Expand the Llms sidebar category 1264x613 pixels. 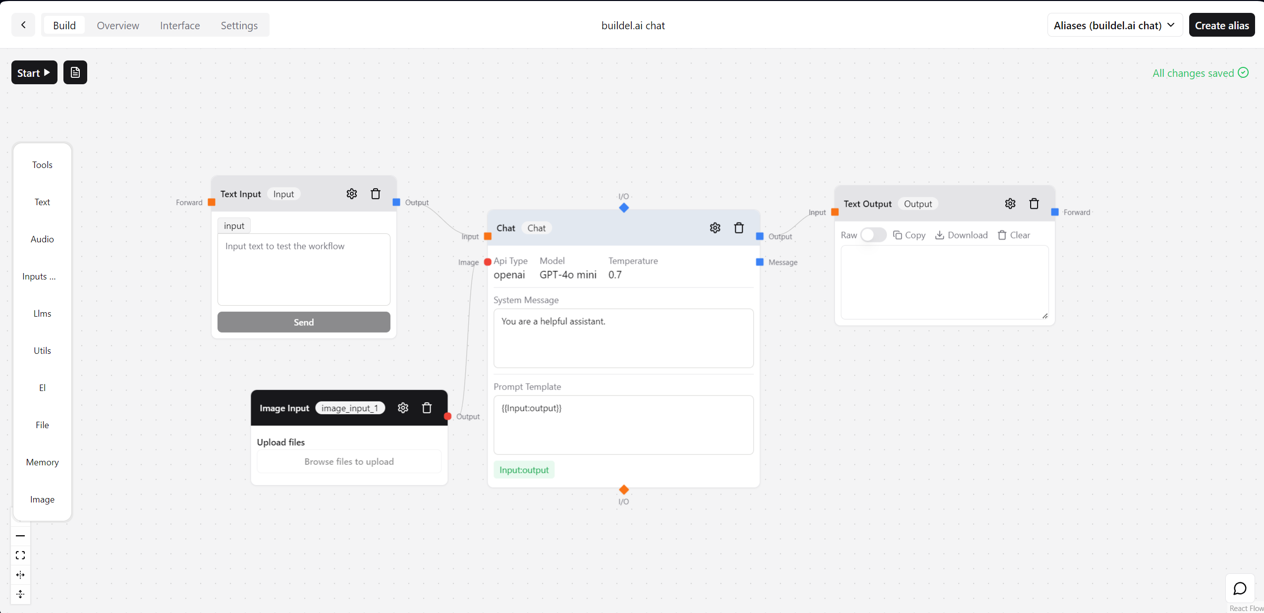click(41, 313)
